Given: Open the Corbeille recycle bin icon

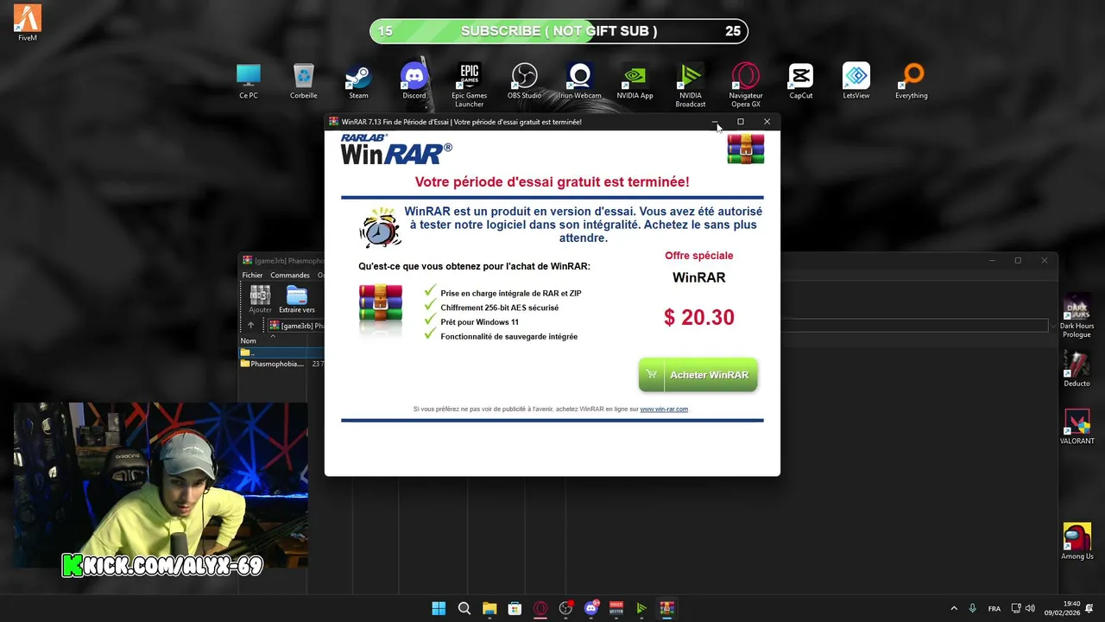Looking at the screenshot, I should point(303,81).
